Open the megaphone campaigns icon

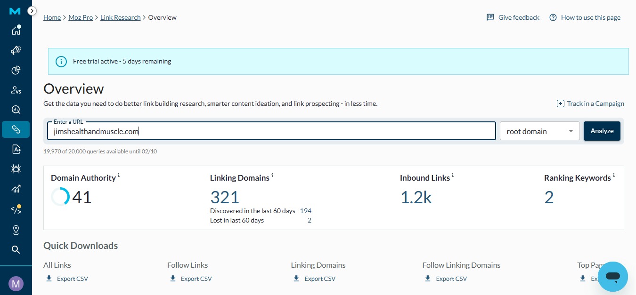pyautogui.click(x=16, y=50)
